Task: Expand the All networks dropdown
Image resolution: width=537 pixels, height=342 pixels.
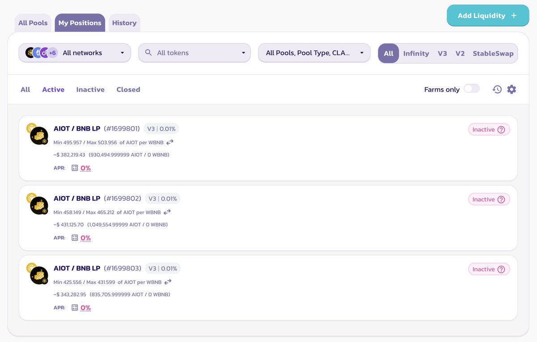Action: click(75, 53)
